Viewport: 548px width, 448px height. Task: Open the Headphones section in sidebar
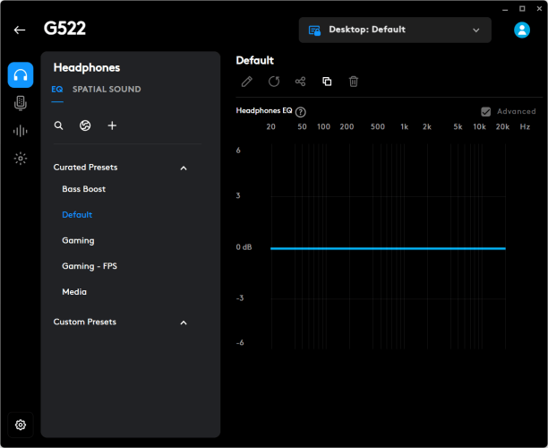tap(21, 75)
